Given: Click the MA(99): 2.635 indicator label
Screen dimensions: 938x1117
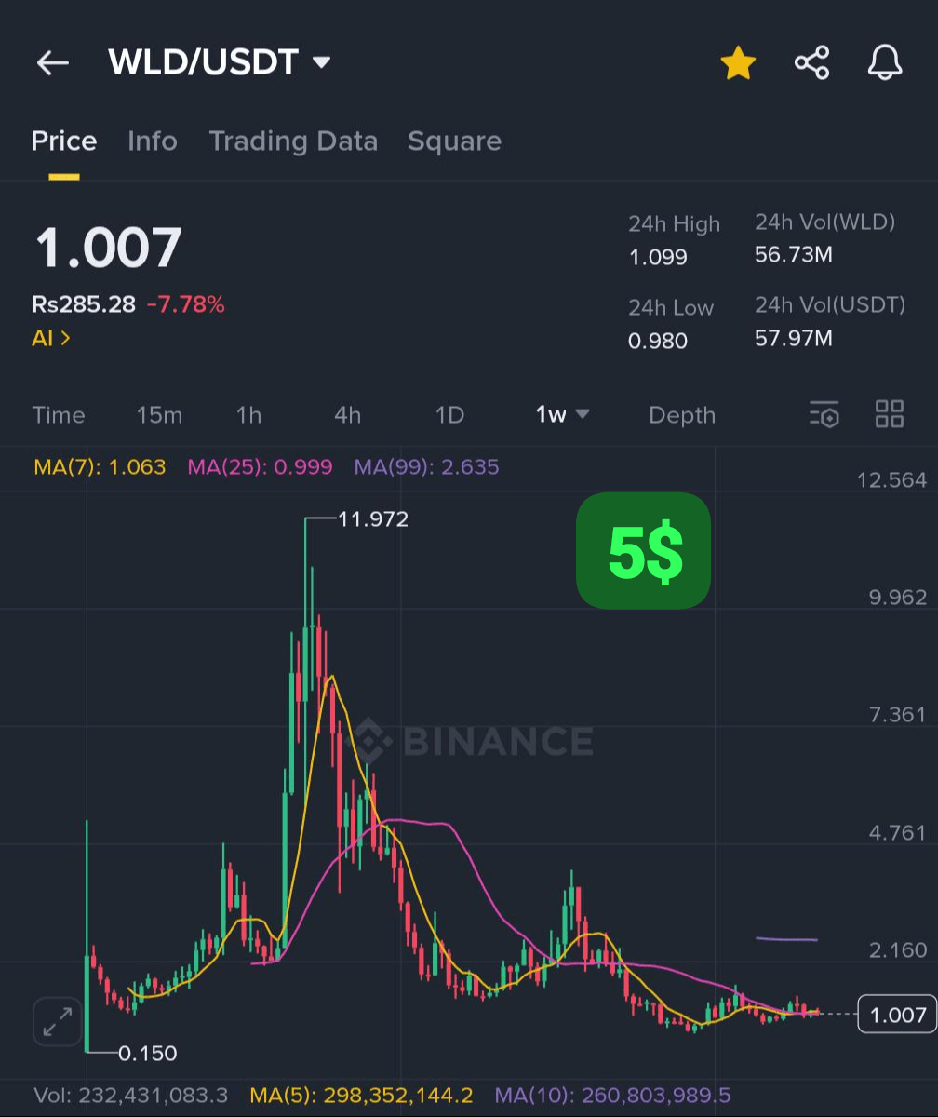Looking at the screenshot, I should [426, 466].
